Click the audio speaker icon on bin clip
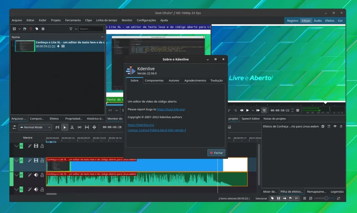Viewport: 357px width, 213px height. click(x=59, y=46)
